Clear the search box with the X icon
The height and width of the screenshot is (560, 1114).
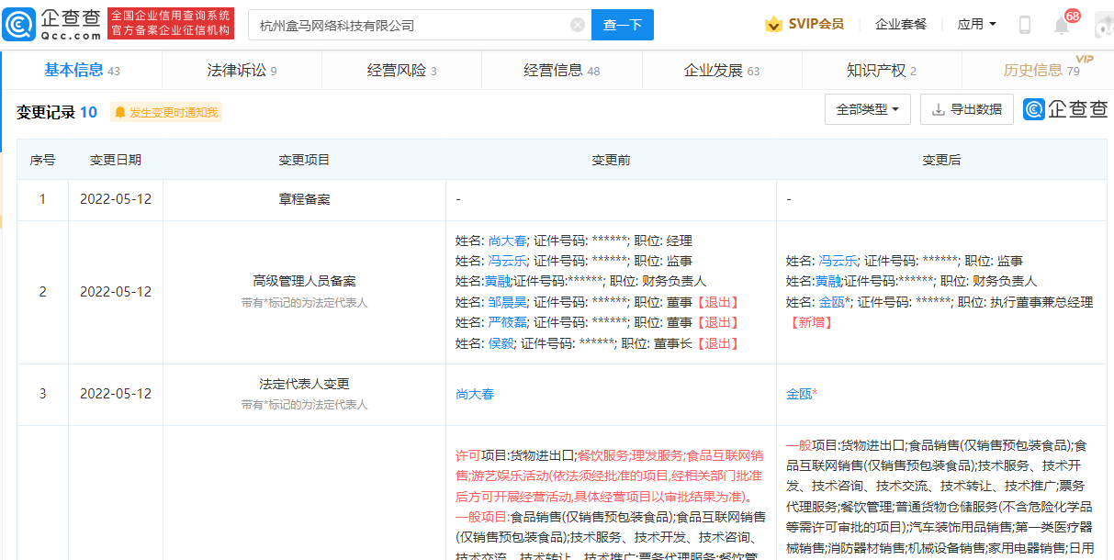coord(578,25)
